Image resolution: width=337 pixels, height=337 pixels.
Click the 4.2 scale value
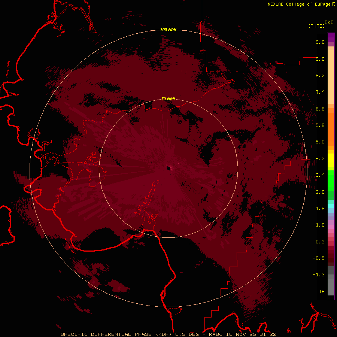coord(320,159)
